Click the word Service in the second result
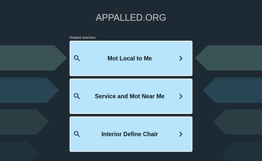 coord(105,96)
